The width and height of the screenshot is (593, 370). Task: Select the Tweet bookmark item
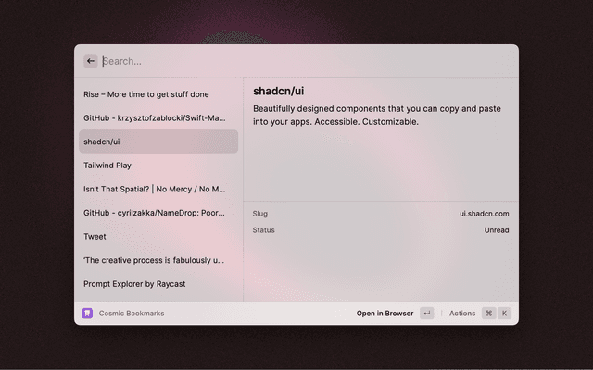point(95,237)
